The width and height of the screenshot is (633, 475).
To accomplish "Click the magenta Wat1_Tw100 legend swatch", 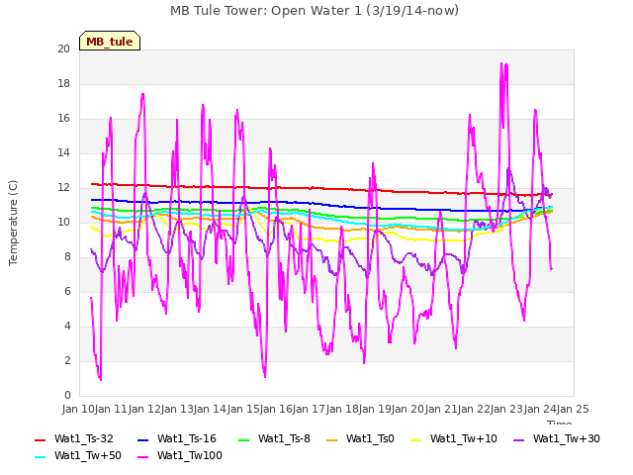I will 142,457.
